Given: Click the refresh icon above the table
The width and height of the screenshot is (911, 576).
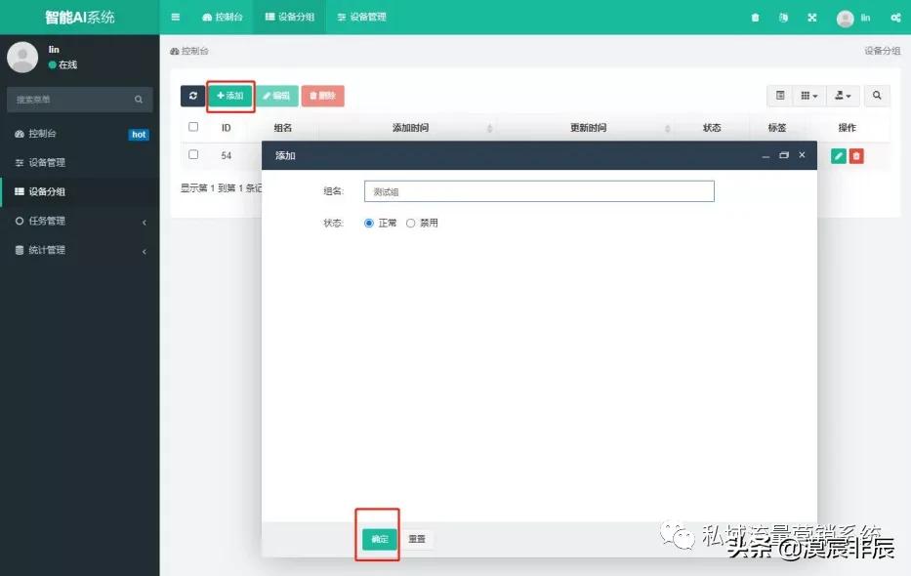Looking at the screenshot, I should pyautogui.click(x=192, y=95).
